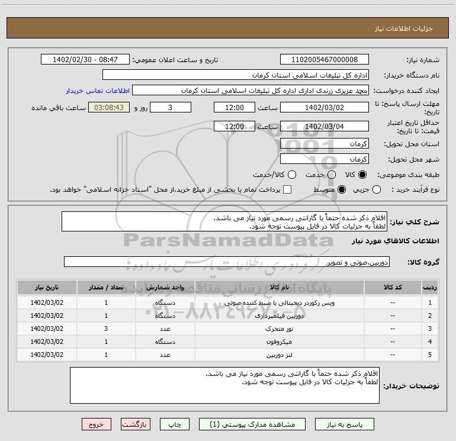Click the تعداد / مقدار column header
Viewport: 456px width, 441px height.
click(x=106, y=287)
